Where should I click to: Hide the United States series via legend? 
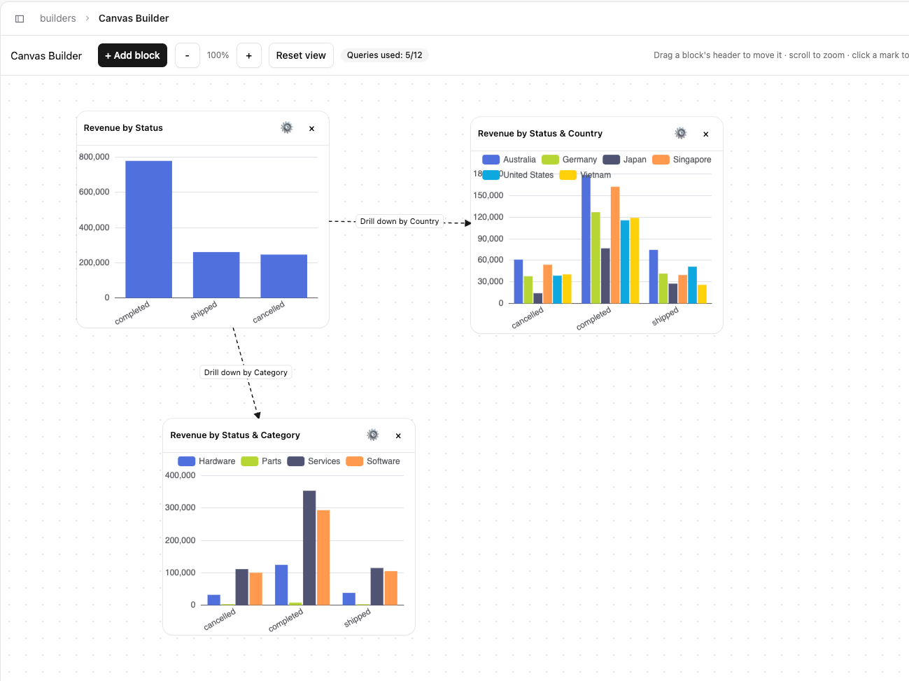(x=518, y=175)
